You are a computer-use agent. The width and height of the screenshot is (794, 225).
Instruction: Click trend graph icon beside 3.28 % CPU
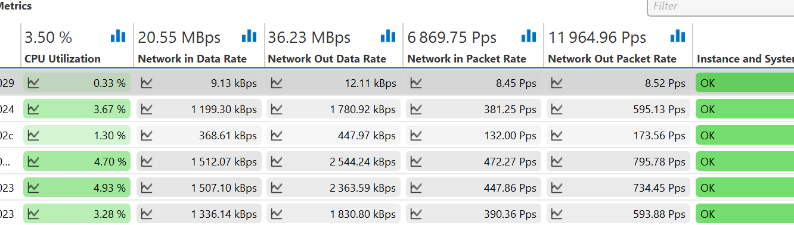pyautogui.click(x=33, y=214)
